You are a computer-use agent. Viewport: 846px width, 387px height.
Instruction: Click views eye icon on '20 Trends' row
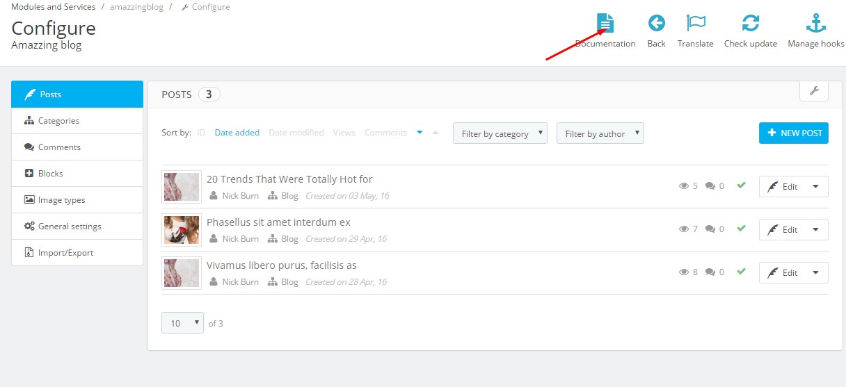[684, 186]
